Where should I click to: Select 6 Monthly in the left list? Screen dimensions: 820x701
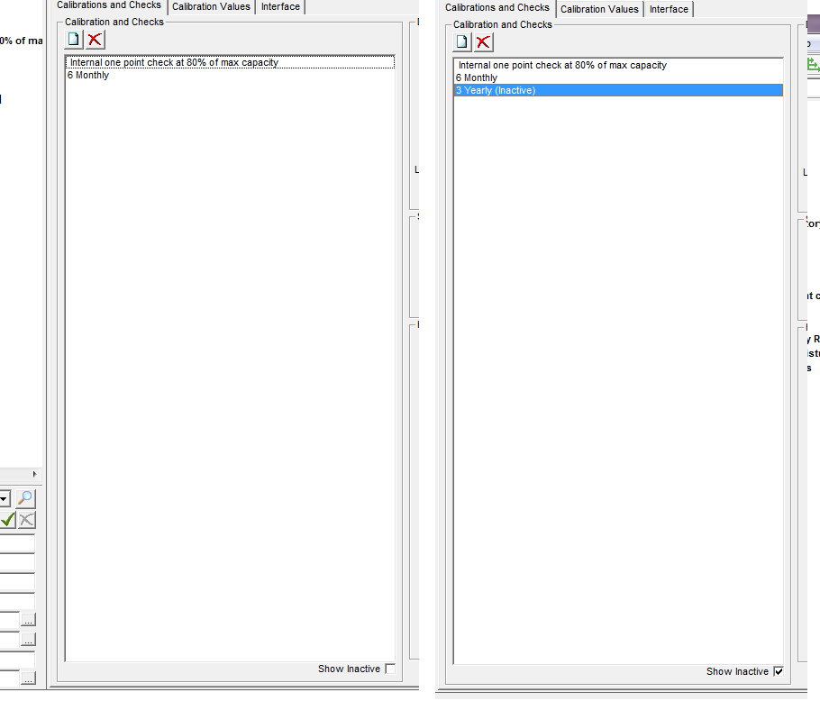click(x=88, y=75)
